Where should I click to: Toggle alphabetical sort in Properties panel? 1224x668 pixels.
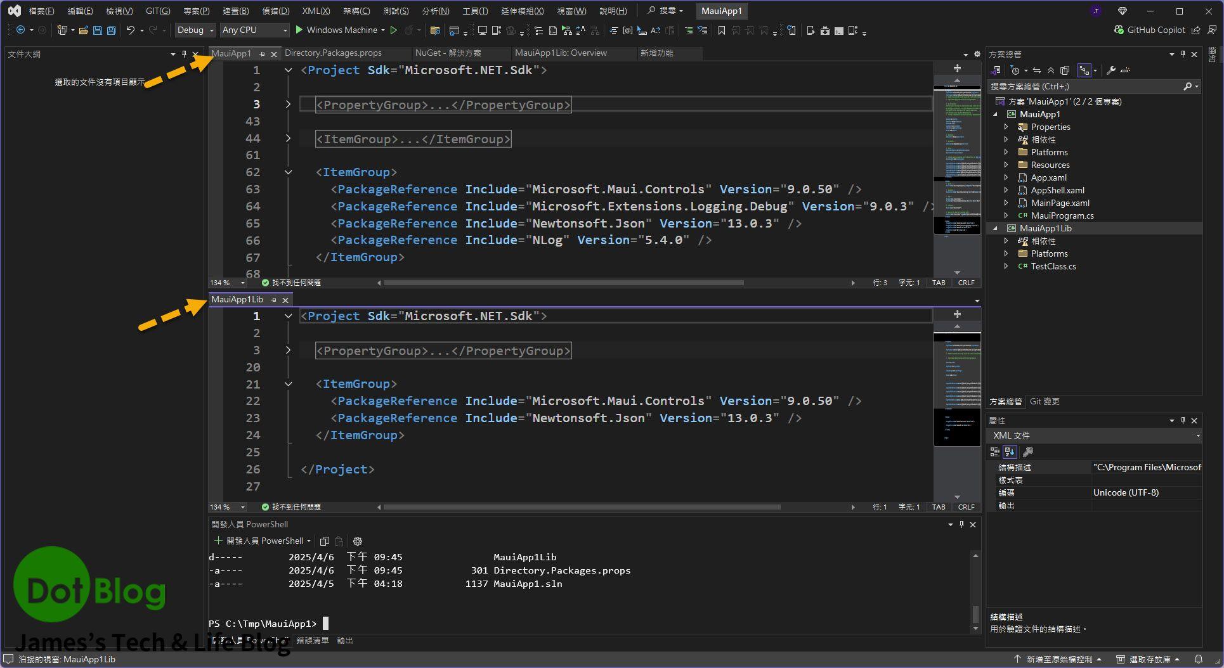point(1010,452)
